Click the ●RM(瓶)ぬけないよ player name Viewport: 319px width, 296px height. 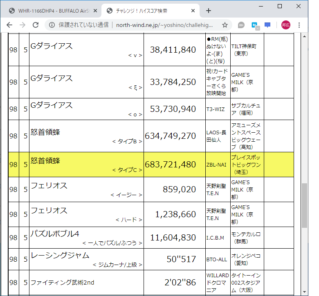(217, 50)
